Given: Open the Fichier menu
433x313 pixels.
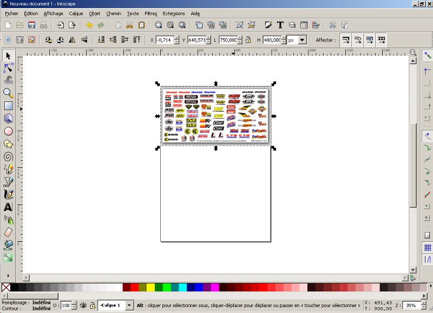Looking at the screenshot, I should (x=11, y=13).
